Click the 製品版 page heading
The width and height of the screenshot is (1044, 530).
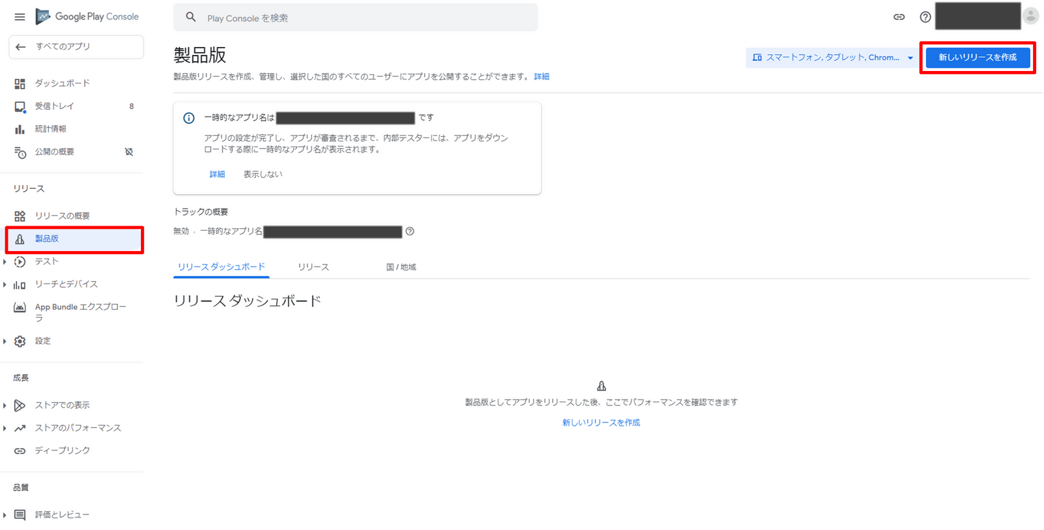point(200,55)
